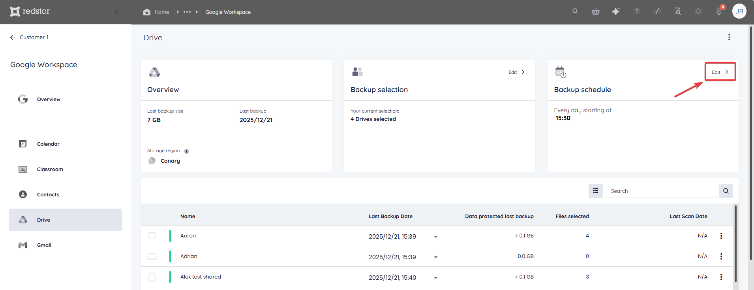Click the Backup schedule calendar icon
Viewport: 754px width, 290px height.
point(561,72)
